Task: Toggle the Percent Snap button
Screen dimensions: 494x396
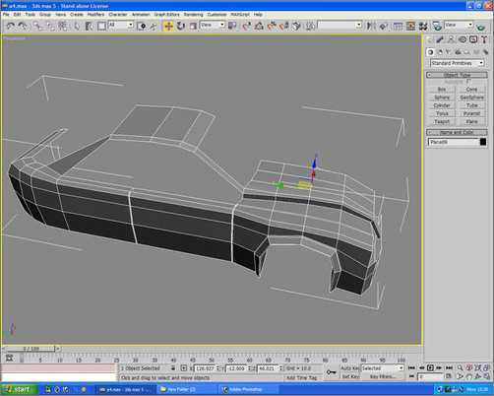Action: click(x=272, y=26)
